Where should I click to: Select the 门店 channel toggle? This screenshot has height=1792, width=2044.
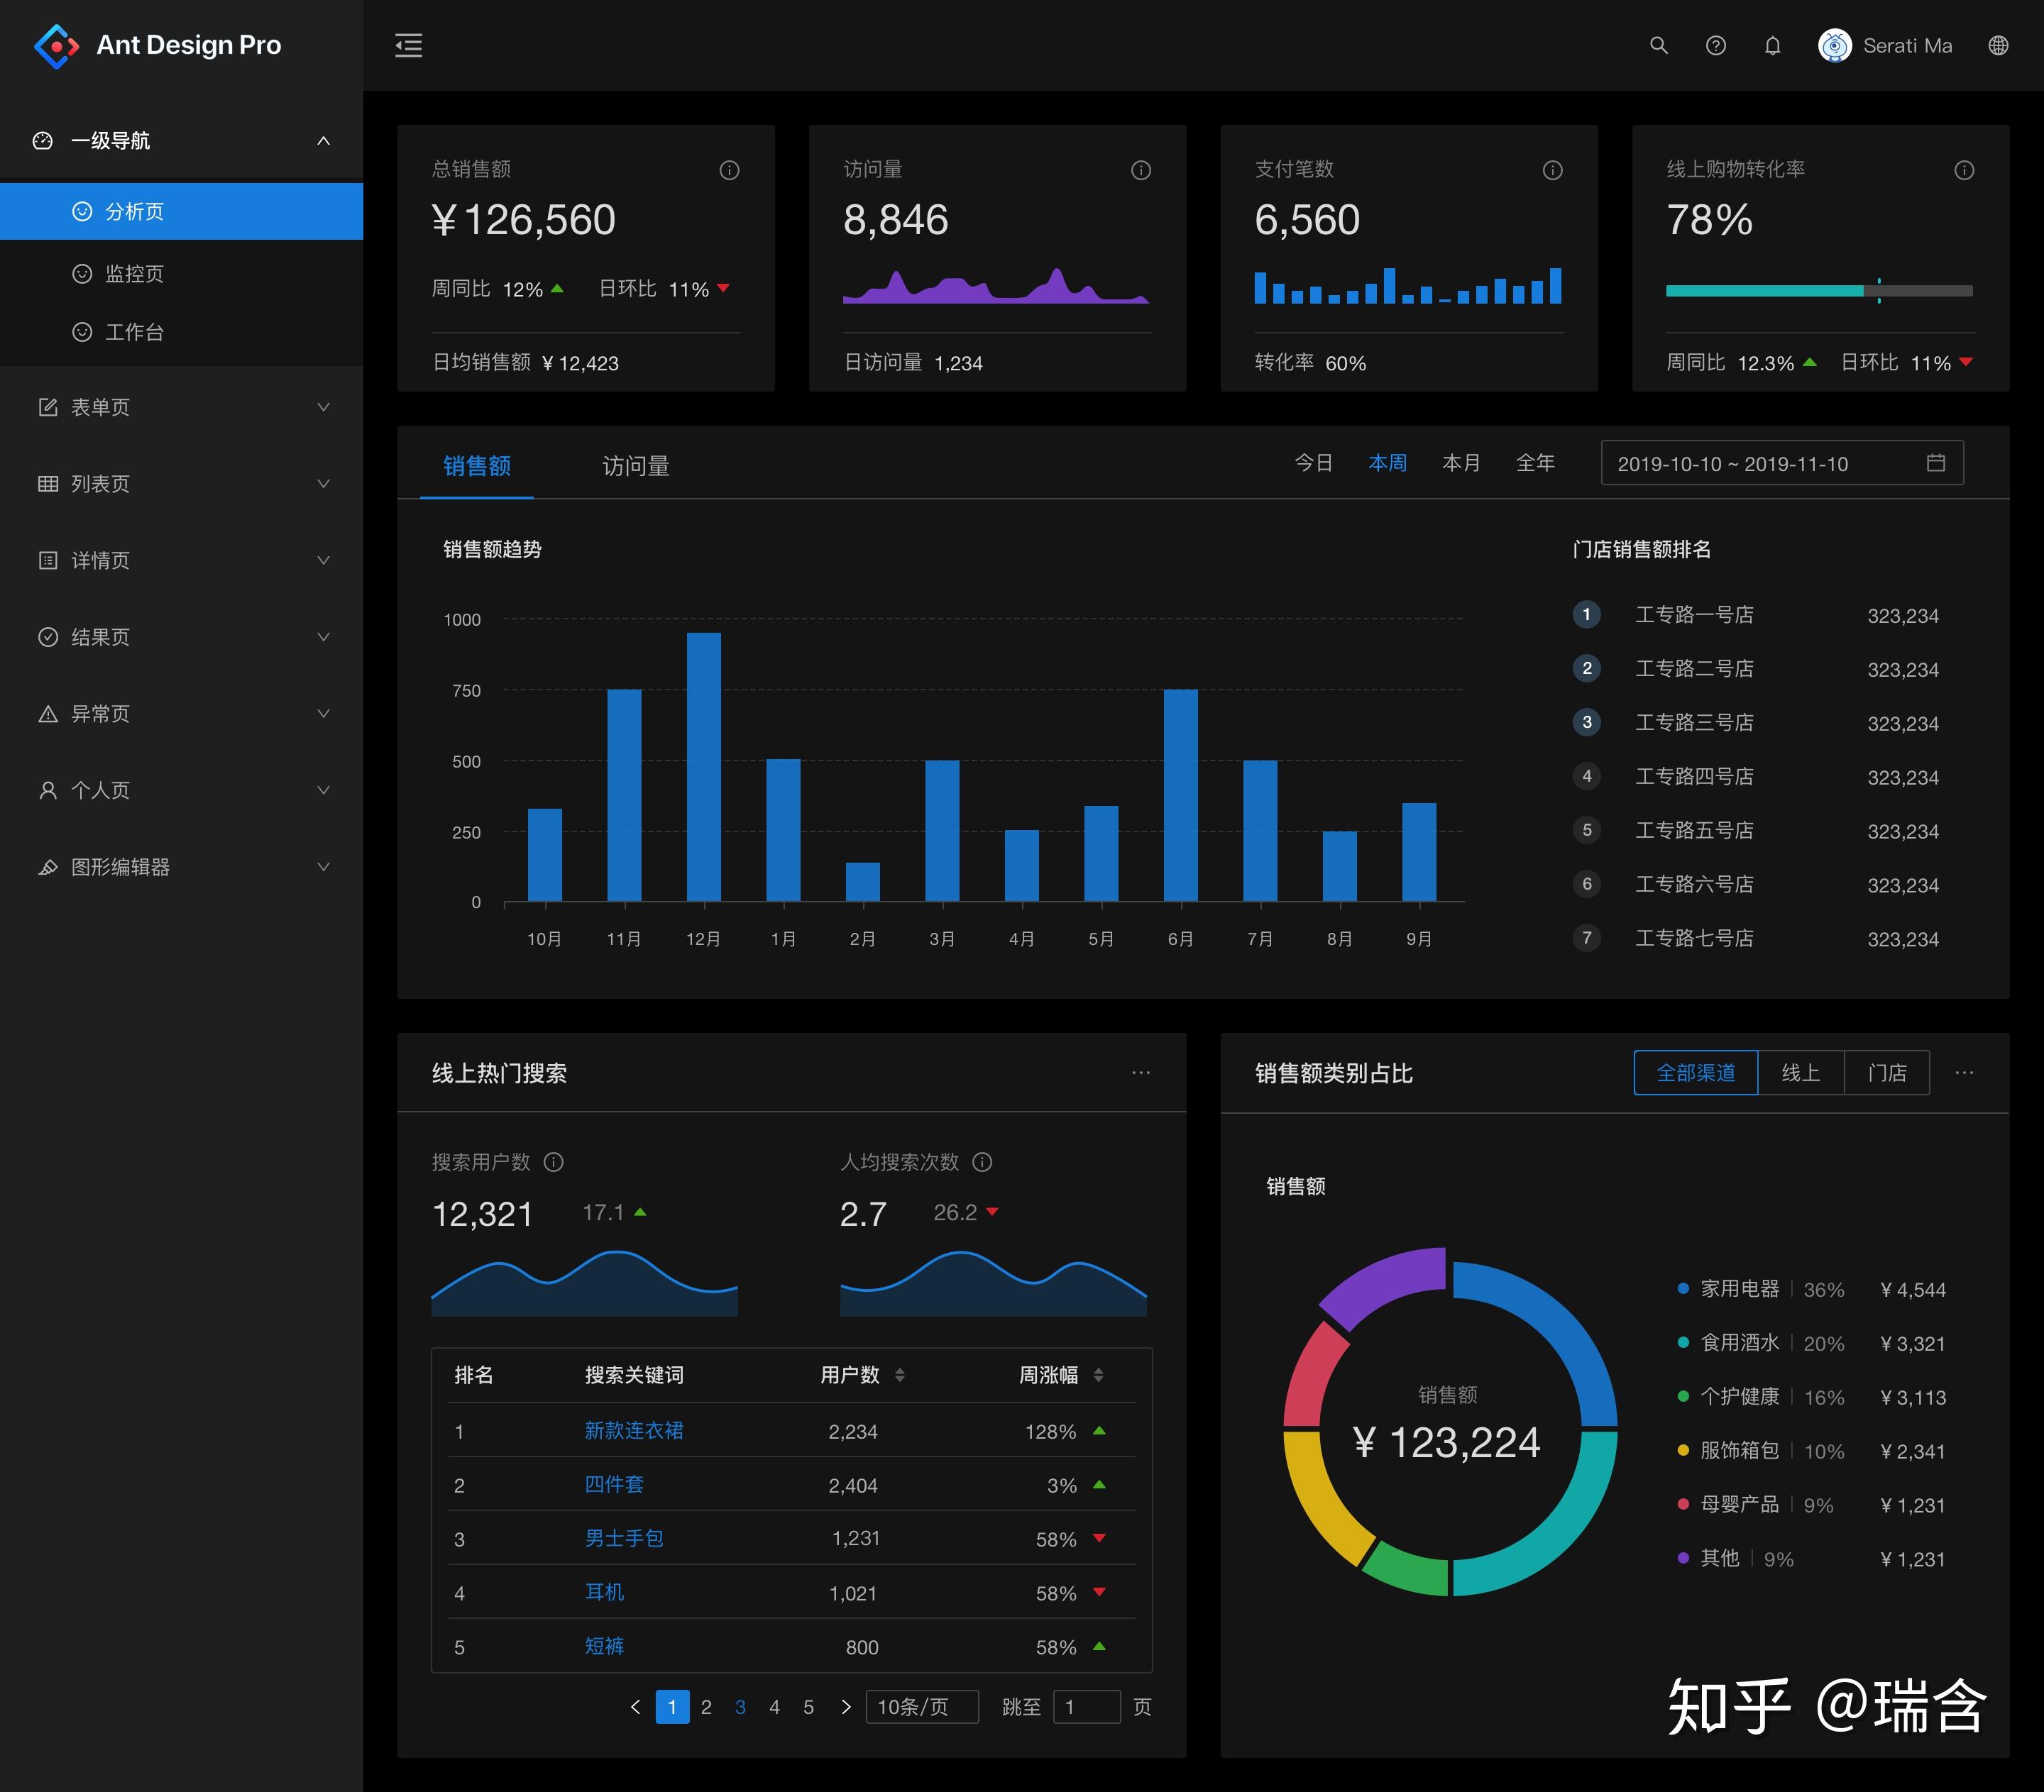pos(1886,1073)
